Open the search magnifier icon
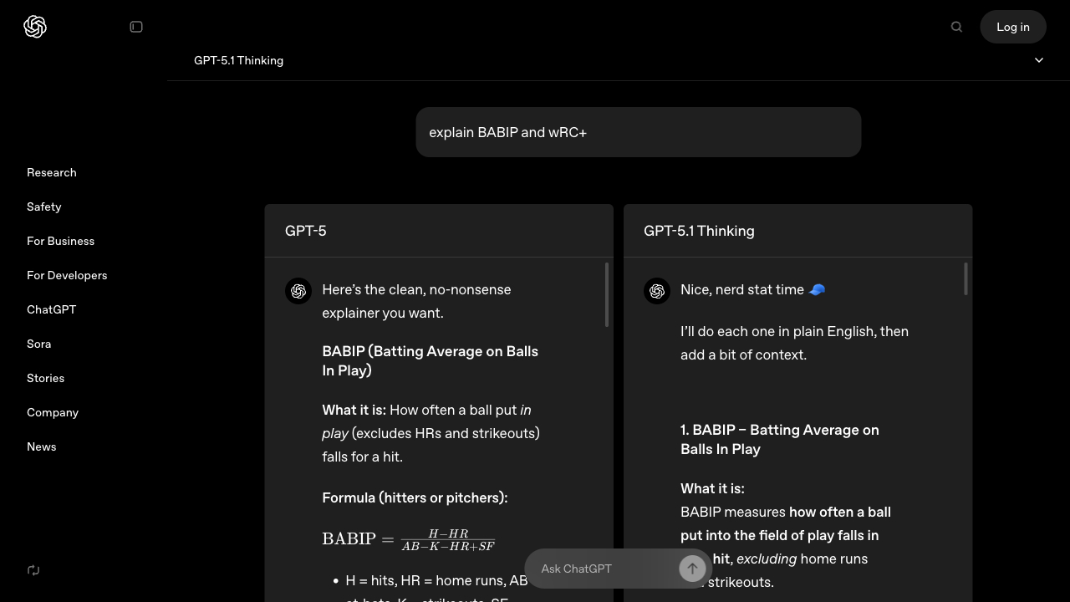The image size is (1070, 602). coord(956,27)
